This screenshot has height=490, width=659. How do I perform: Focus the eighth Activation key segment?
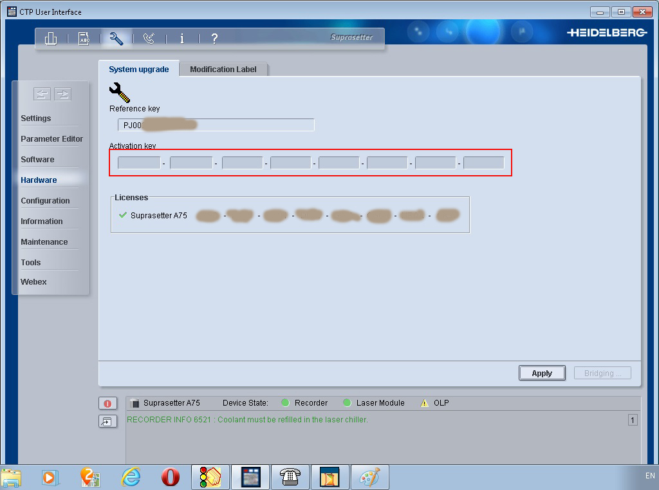pos(484,163)
